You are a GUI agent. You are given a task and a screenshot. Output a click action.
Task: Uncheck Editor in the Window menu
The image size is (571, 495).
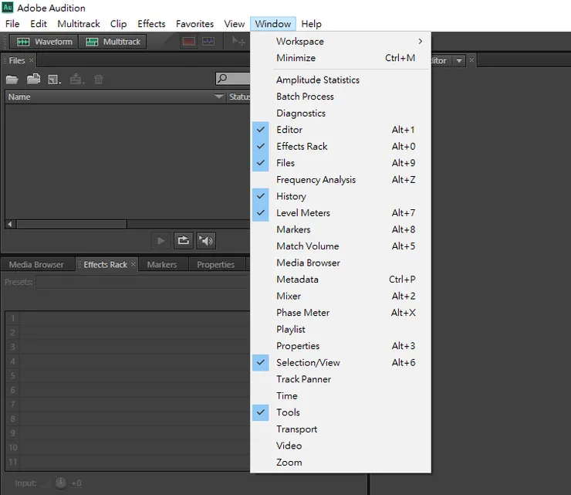[x=289, y=130]
